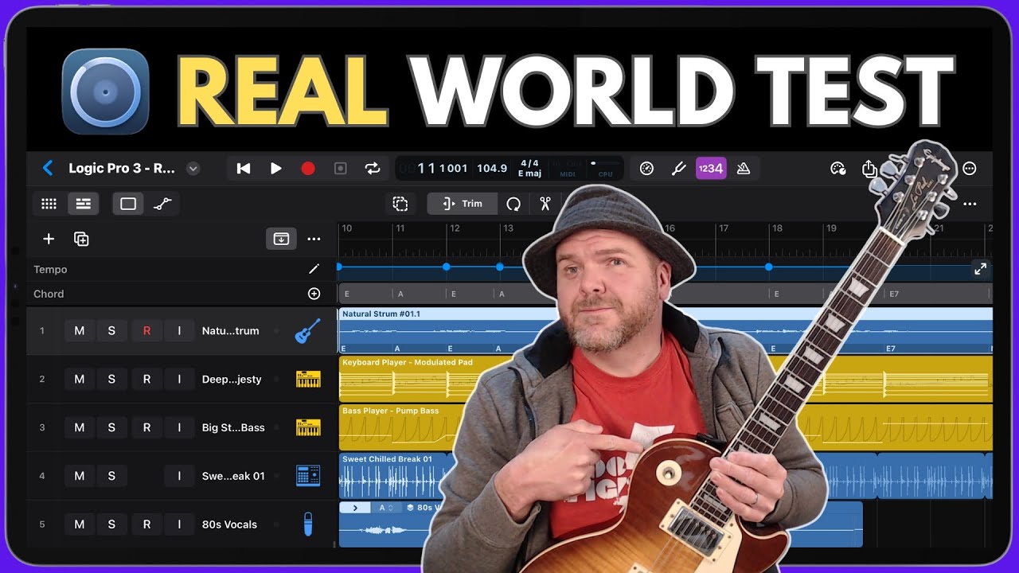Jump to the beginning of the project
The width and height of the screenshot is (1019, 573).
[244, 169]
